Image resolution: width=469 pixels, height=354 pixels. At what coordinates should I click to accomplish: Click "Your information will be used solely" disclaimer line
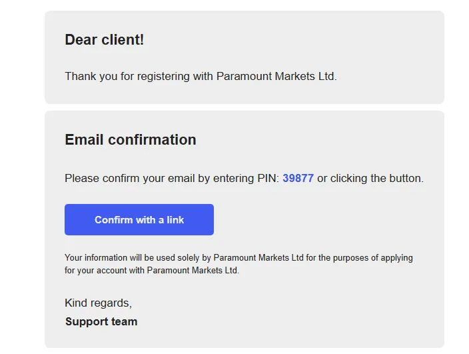pyautogui.click(x=132, y=258)
